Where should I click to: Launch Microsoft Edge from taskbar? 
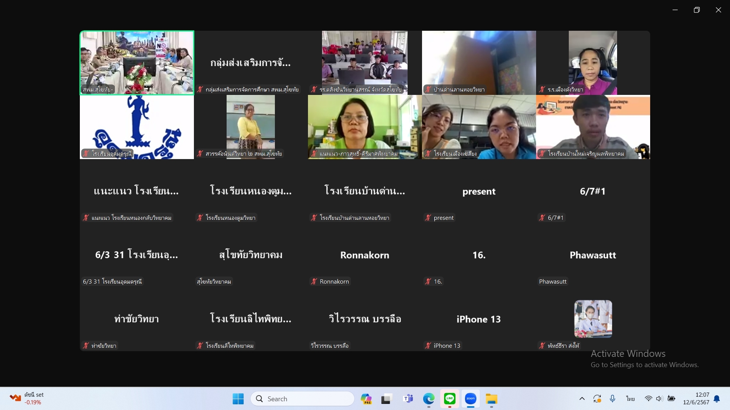tap(428, 399)
